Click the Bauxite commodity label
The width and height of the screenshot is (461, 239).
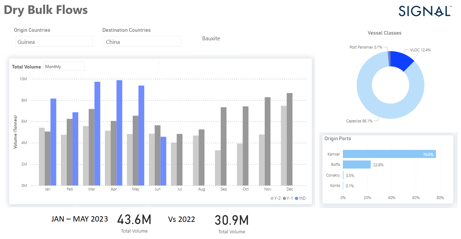[211, 39]
